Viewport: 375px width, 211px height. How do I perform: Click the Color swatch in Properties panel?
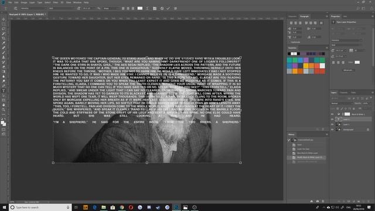(x=357, y=62)
